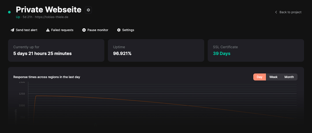Click the gear icon beside Private Webseite title
Image resolution: width=312 pixels, height=133 pixels.
(x=88, y=10)
